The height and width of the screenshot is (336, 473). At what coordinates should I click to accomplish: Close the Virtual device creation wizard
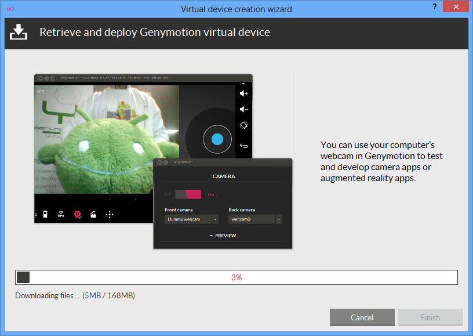(456, 6)
